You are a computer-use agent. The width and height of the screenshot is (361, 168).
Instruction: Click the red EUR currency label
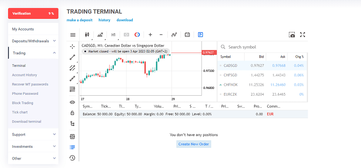270,114
